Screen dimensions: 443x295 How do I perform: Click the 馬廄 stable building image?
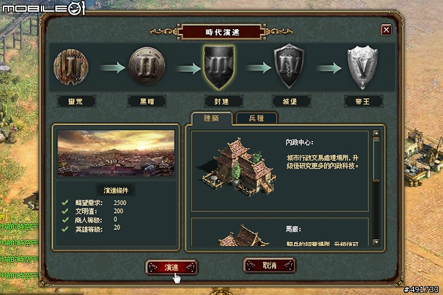click(x=243, y=235)
